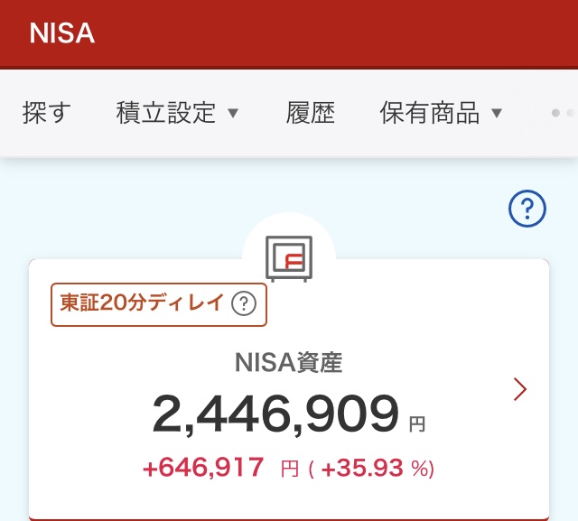This screenshot has height=521, width=578.
Task: Click the safe vault icon above the card
Action: pyautogui.click(x=289, y=258)
